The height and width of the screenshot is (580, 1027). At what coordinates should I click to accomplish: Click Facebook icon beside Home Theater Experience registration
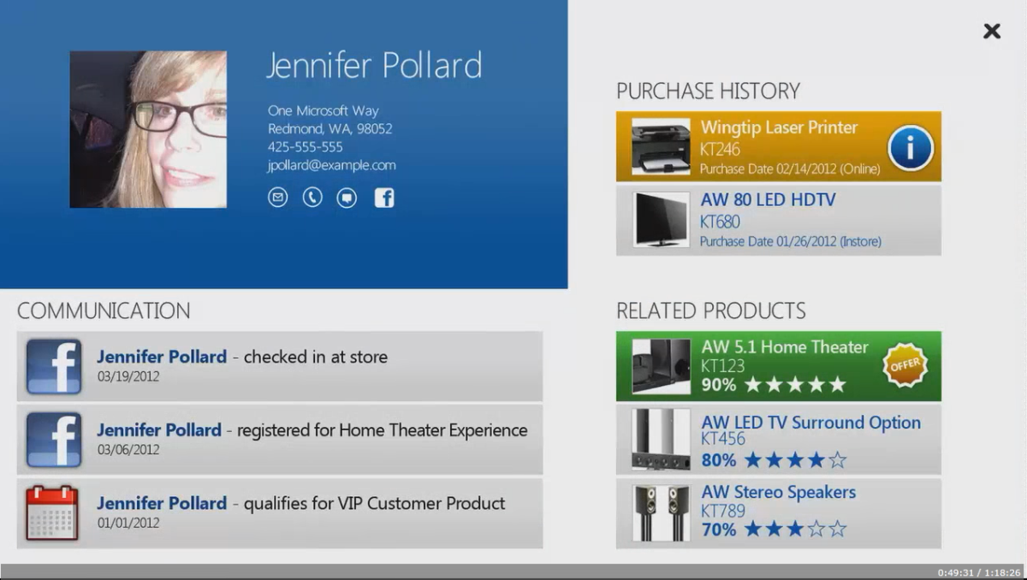54,440
